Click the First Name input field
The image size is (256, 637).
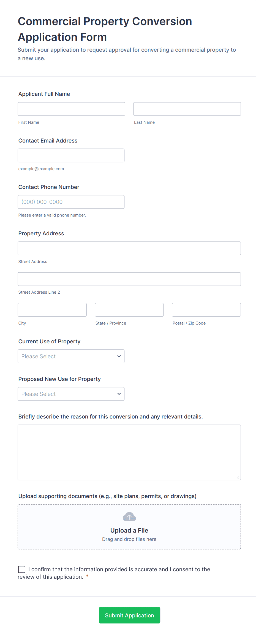71,109
